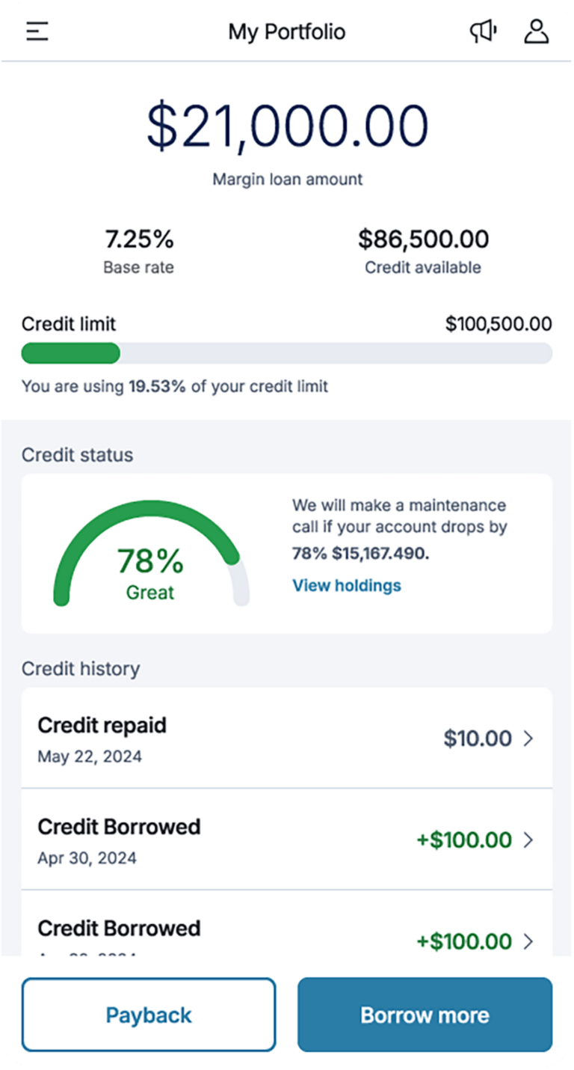The height and width of the screenshot is (1070, 574).
Task: Click the My Portfolio title
Action: 287,32
